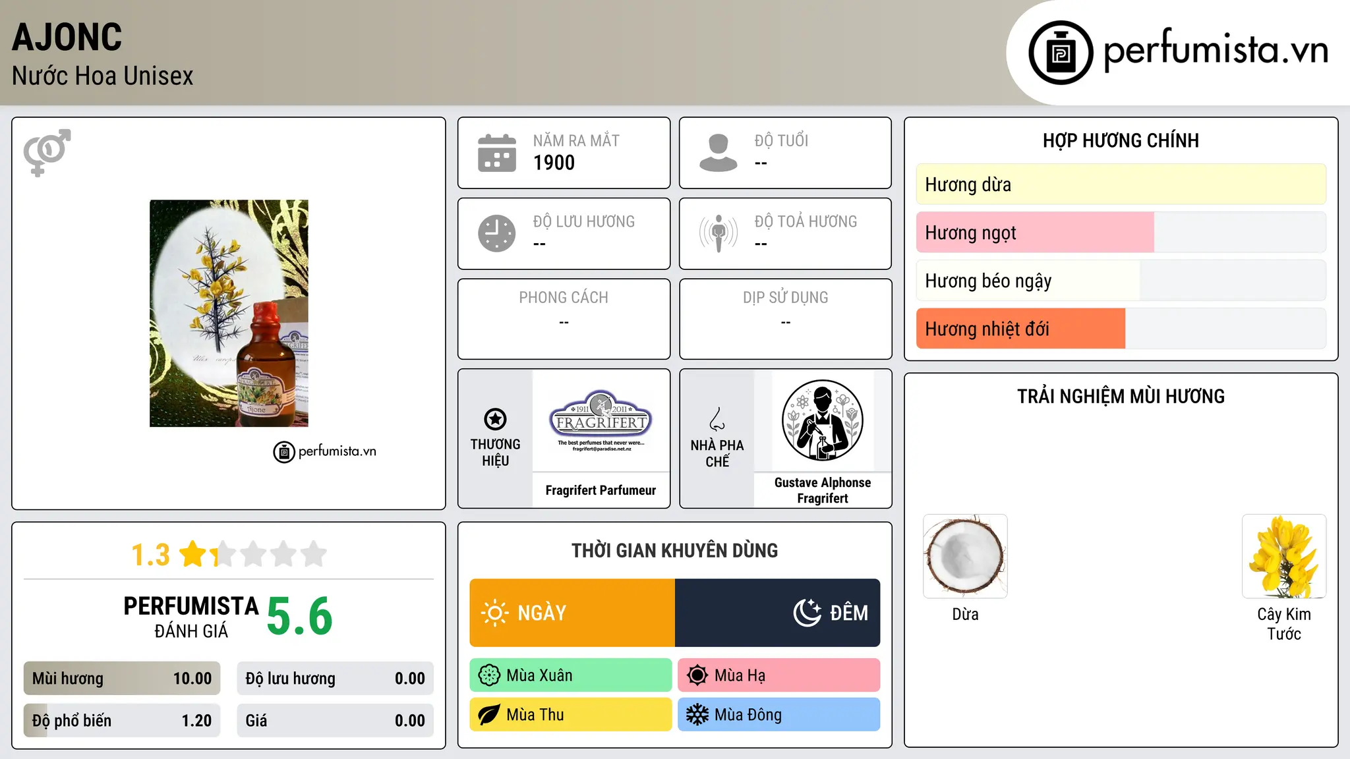The width and height of the screenshot is (1350, 759).
Task: Click the calendar icon beside Năm ra mắt
Action: 497,153
